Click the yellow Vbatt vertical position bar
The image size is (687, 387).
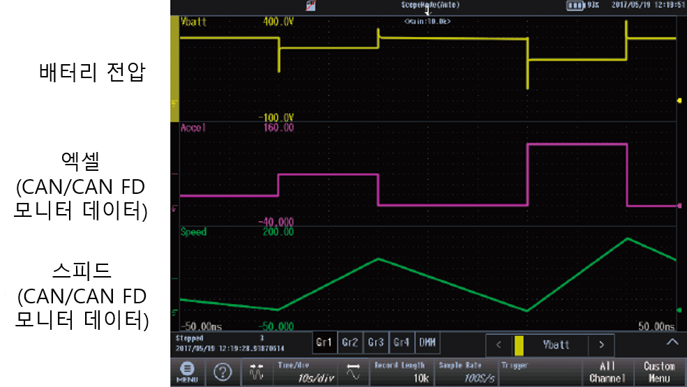[175, 68]
